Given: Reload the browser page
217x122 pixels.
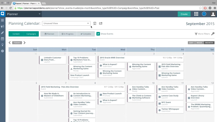Looking at the screenshot, I should coord(11,8).
